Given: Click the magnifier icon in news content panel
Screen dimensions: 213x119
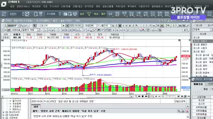Looking at the screenshot, I should pos(179,111).
